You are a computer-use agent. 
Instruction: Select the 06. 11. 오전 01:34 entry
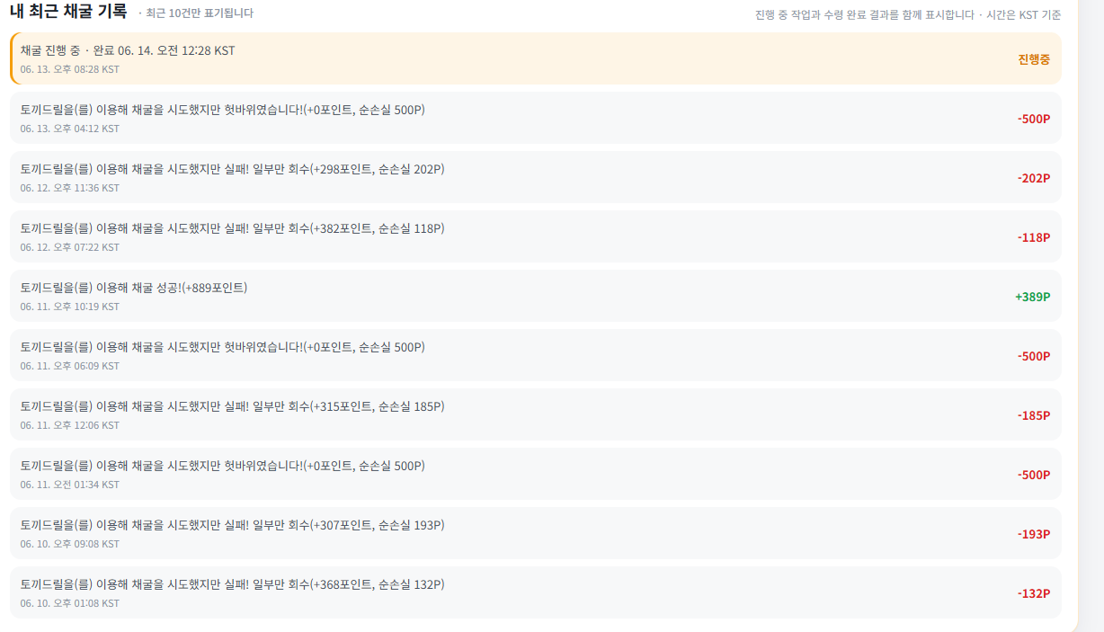[x=536, y=474]
